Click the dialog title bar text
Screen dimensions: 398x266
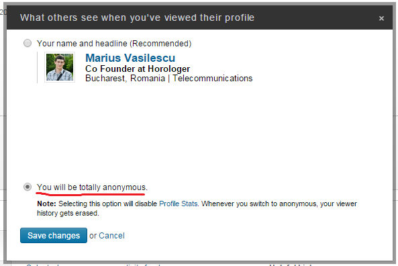pyautogui.click(x=137, y=17)
